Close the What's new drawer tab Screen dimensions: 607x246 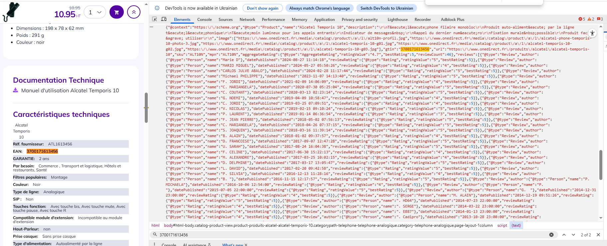[246, 245]
